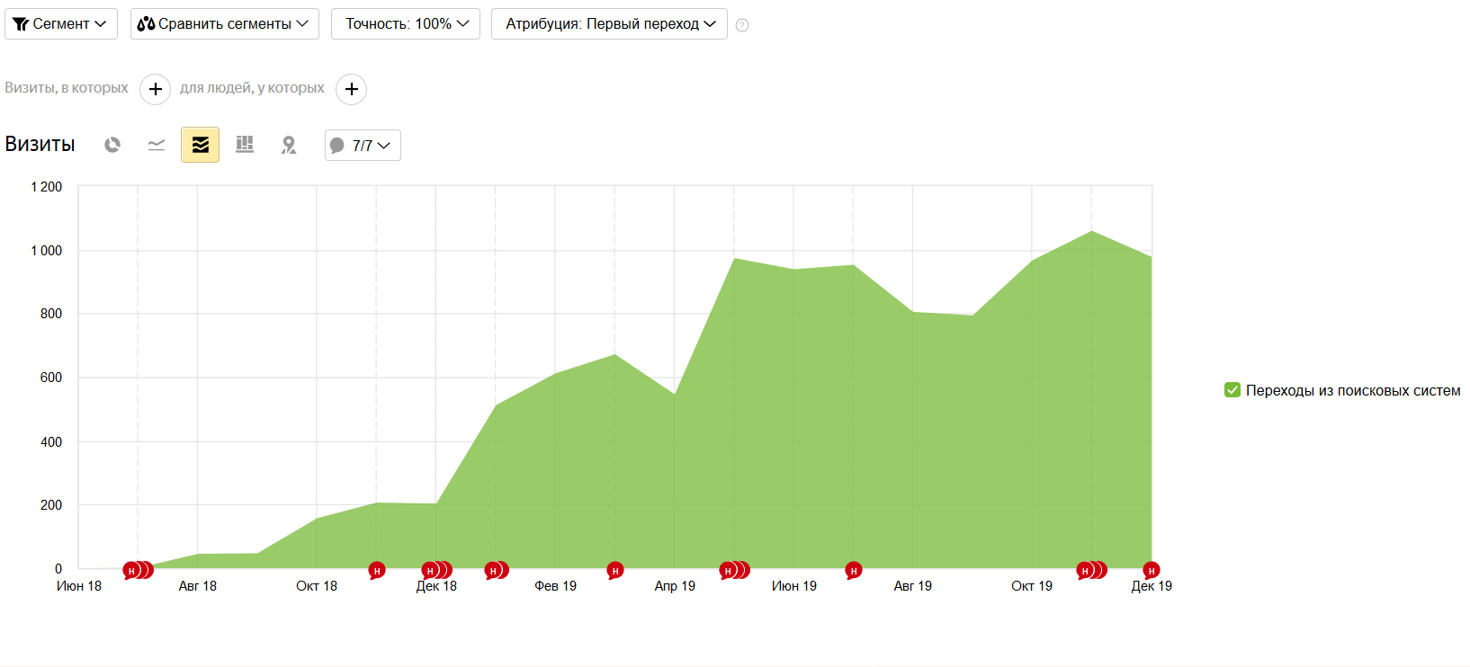Uncheck 'Переходы из поисковых систем' checkbox
The image size is (1470, 667).
[1232, 390]
